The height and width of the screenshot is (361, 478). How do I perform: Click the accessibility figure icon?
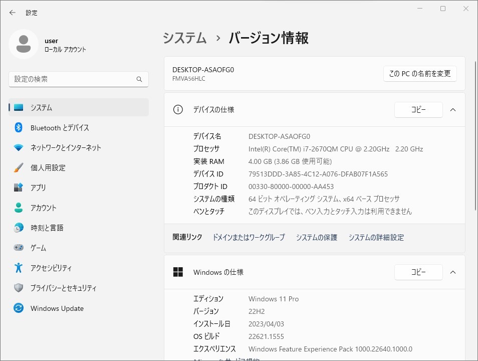[19, 268]
